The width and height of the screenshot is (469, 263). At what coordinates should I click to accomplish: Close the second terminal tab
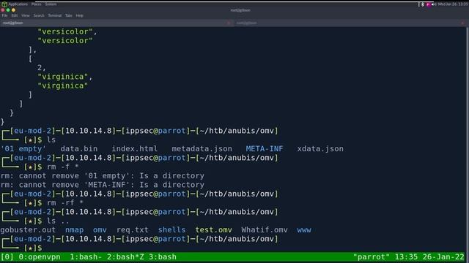point(462,23)
